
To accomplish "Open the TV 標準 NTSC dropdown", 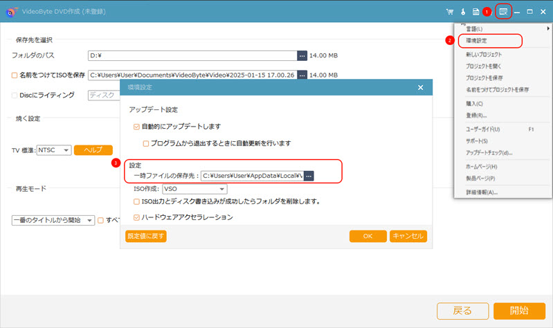I will click(x=54, y=150).
